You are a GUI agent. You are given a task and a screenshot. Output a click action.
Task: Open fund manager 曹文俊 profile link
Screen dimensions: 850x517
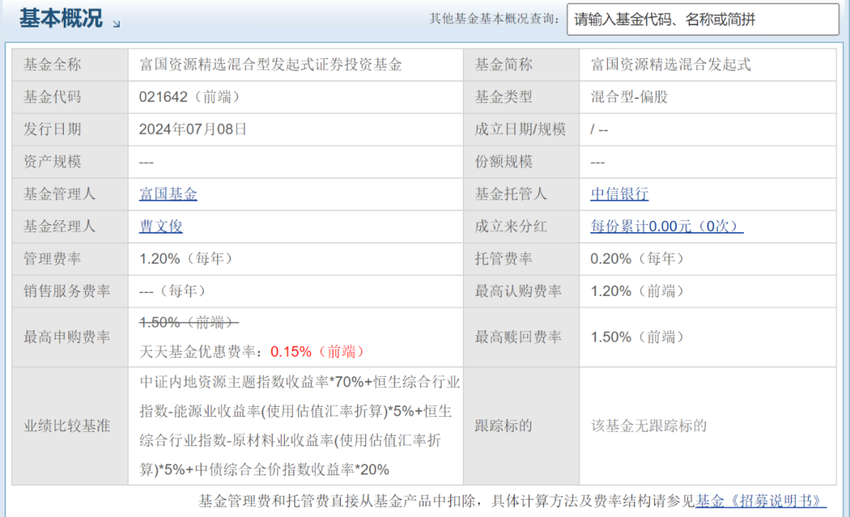pyautogui.click(x=161, y=227)
